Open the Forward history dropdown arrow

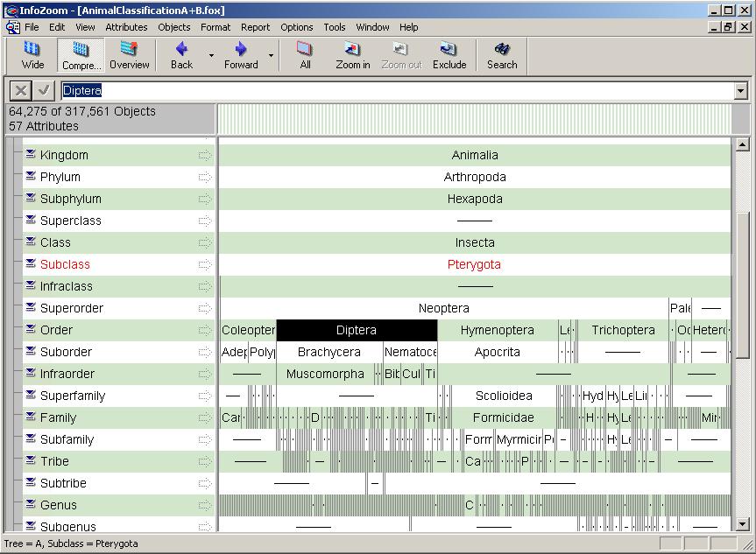tap(271, 55)
